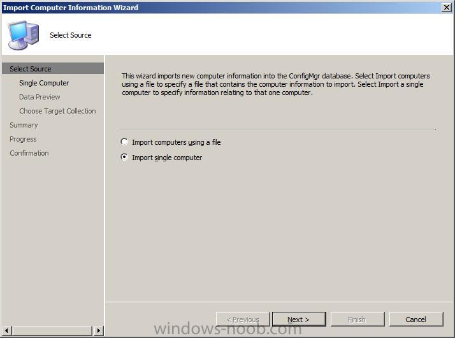The image size is (455, 338).
Task: Click the disabled Previous button
Action: tap(243, 320)
